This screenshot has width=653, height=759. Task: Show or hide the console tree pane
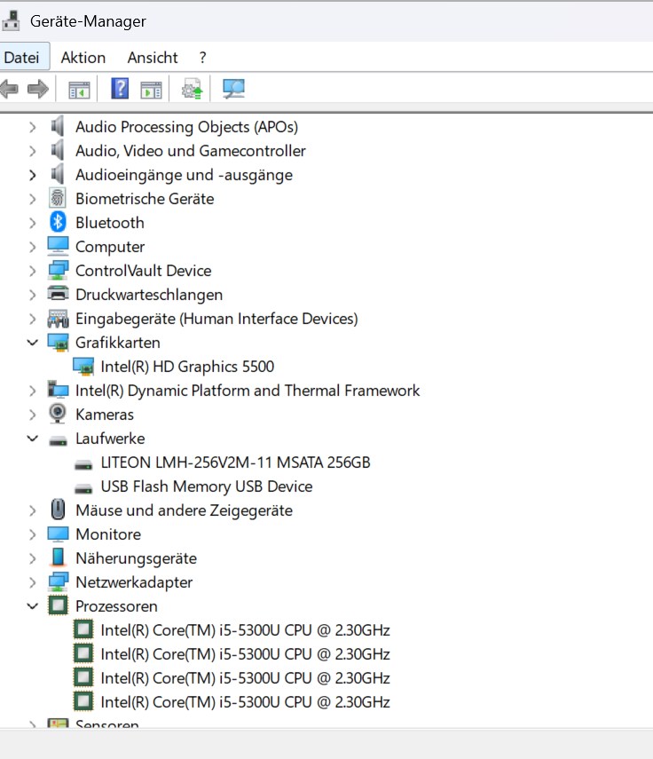point(79,90)
